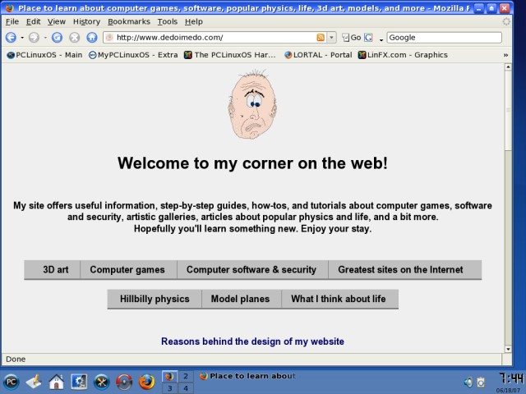Viewport: 526px width, 394px height.
Task: Switch to virtual desktop 2 in pager
Action: point(186,376)
